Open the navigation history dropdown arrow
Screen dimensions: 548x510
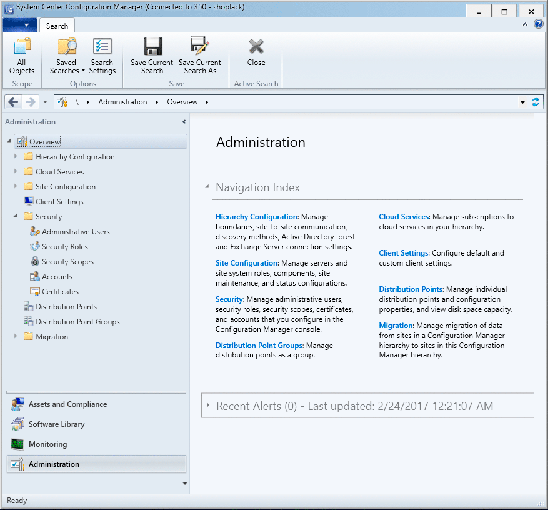pos(45,102)
